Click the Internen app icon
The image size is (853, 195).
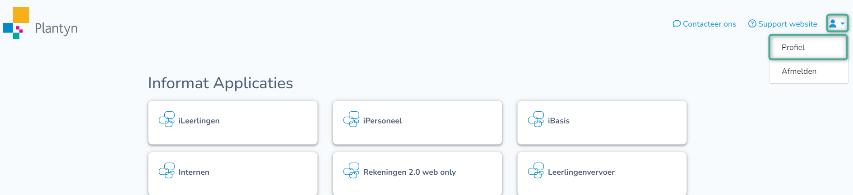(x=167, y=171)
